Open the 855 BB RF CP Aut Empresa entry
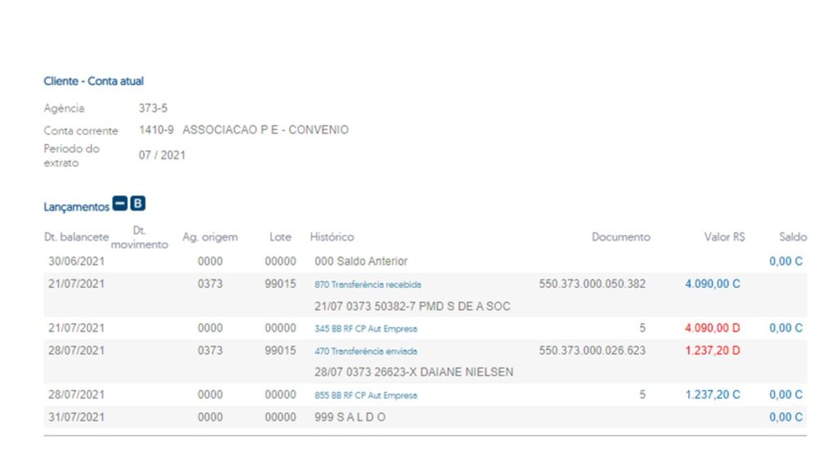 pyautogui.click(x=365, y=395)
